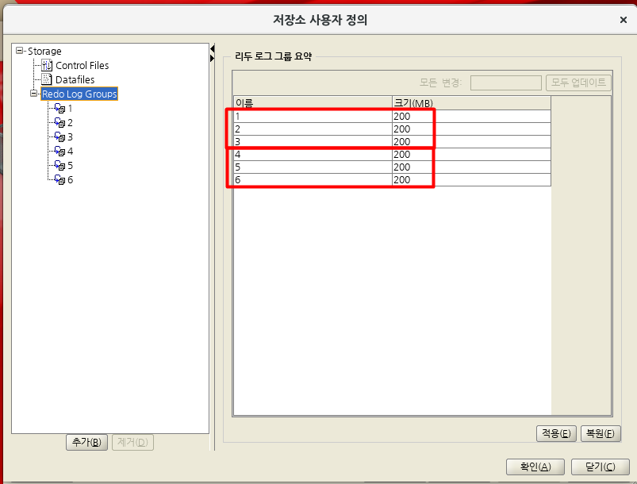
Task: Click the Control Files icon
Action: (47, 65)
